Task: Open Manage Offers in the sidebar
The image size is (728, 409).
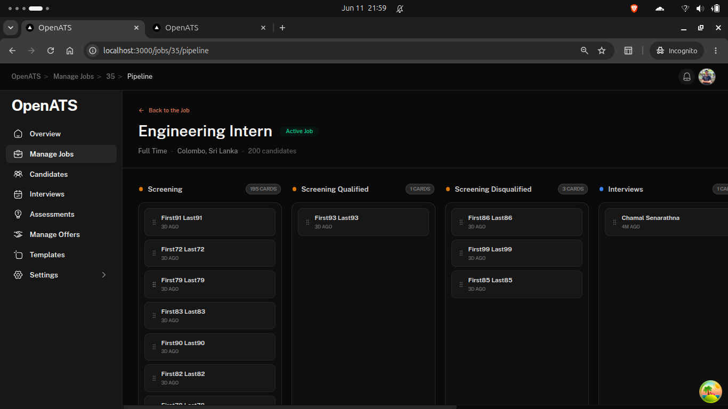Action: tap(61, 234)
